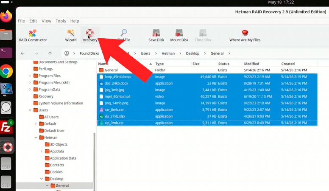Navigate up one folder level
The width and height of the screenshot is (329, 191).
(50, 53)
